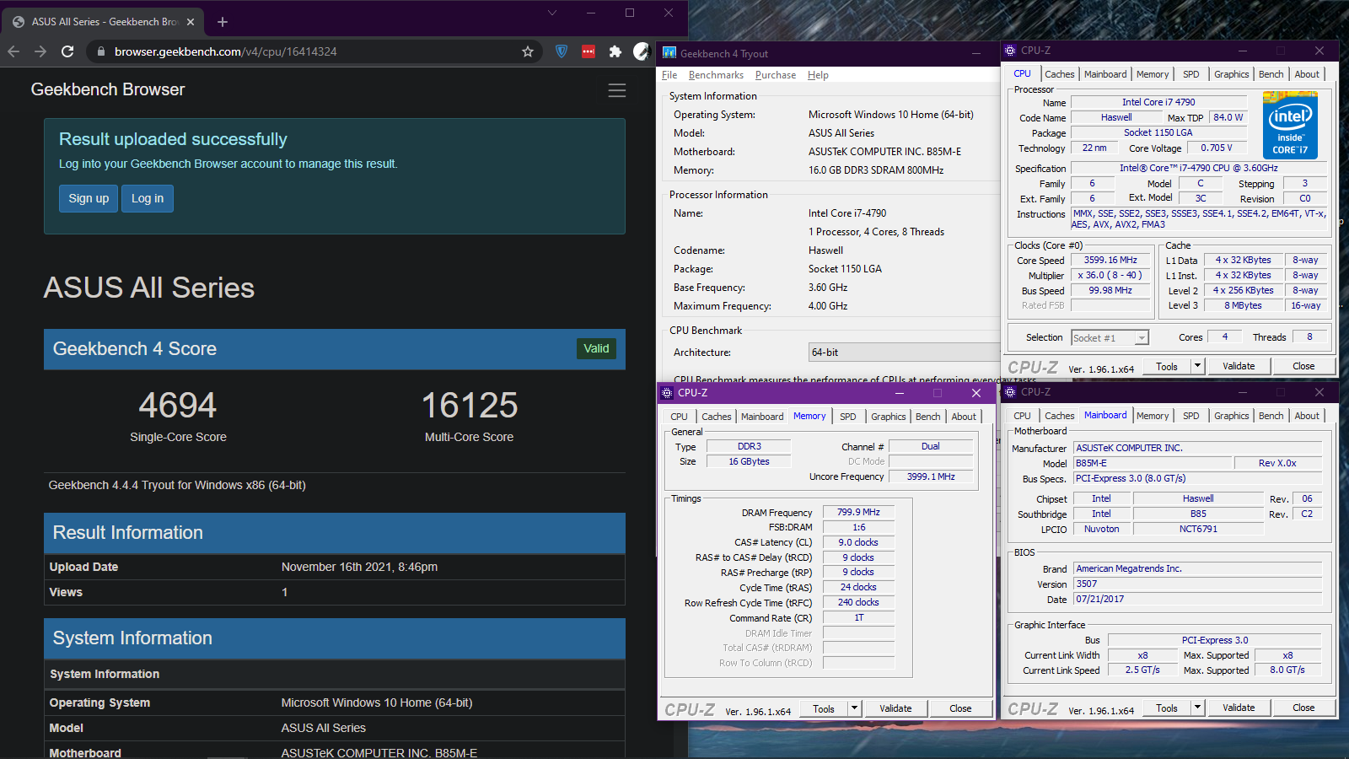Open a new browser tab
Screen dimensions: 1349x759
(223, 22)
